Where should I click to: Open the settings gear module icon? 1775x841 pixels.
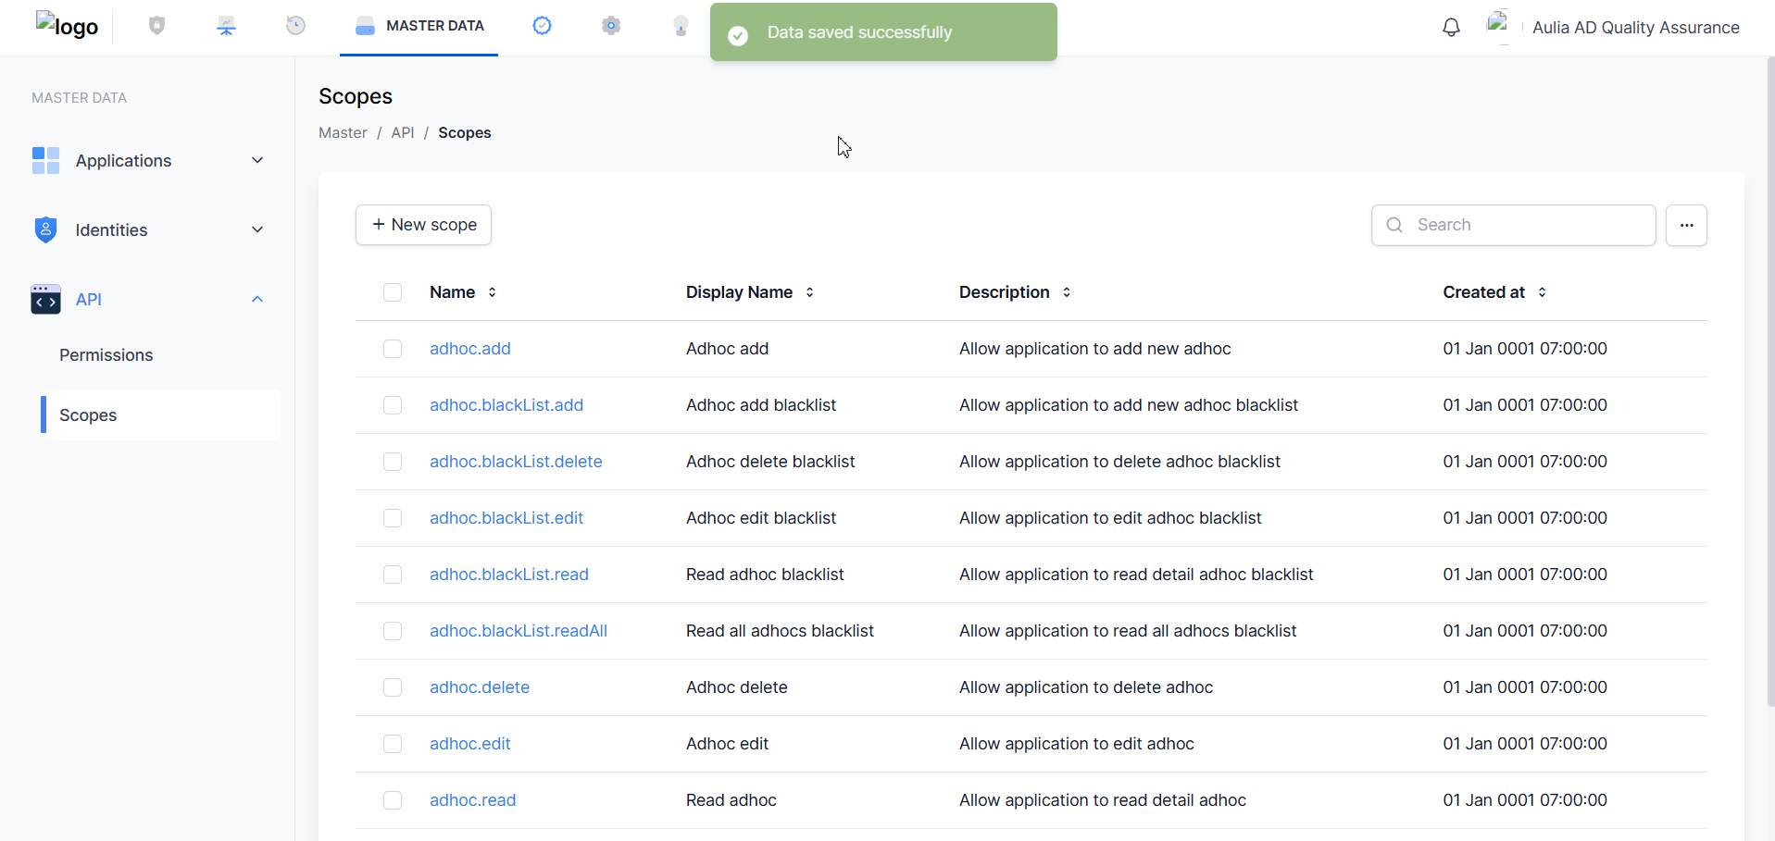611,26
